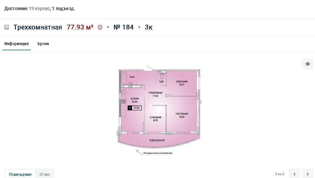Open the Брони tab
The width and height of the screenshot is (315, 178).
tap(43, 44)
